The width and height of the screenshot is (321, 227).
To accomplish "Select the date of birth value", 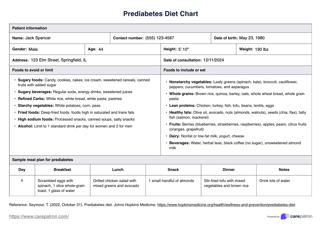I will (x=252, y=38).
